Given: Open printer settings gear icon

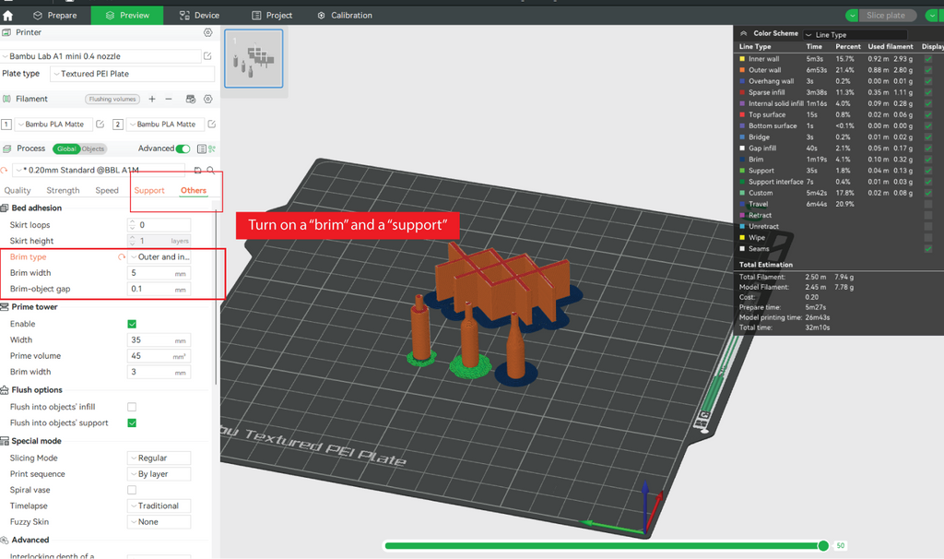Looking at the screenshot, I should (207, 32).
